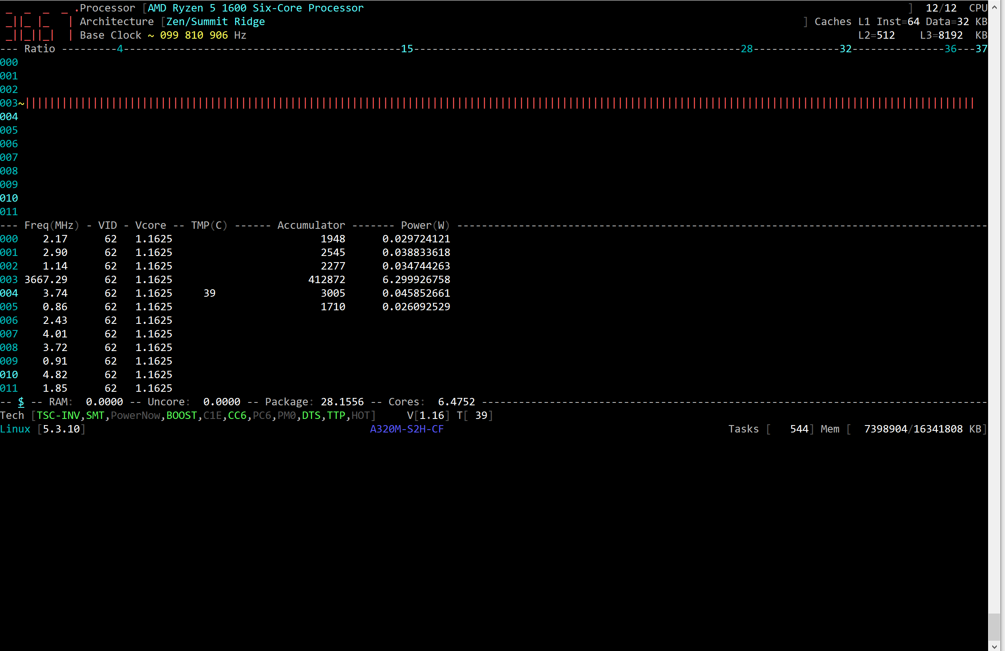The height and width of the screenshot is (651, 1005).
Task: Click the Cores power value 6.4752
Action: pyautogui.click(x=456, y=402)
